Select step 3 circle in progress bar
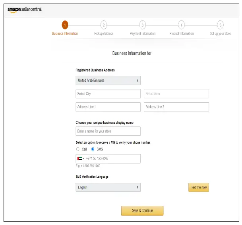242x225 pixels. [x=143, y=25]
